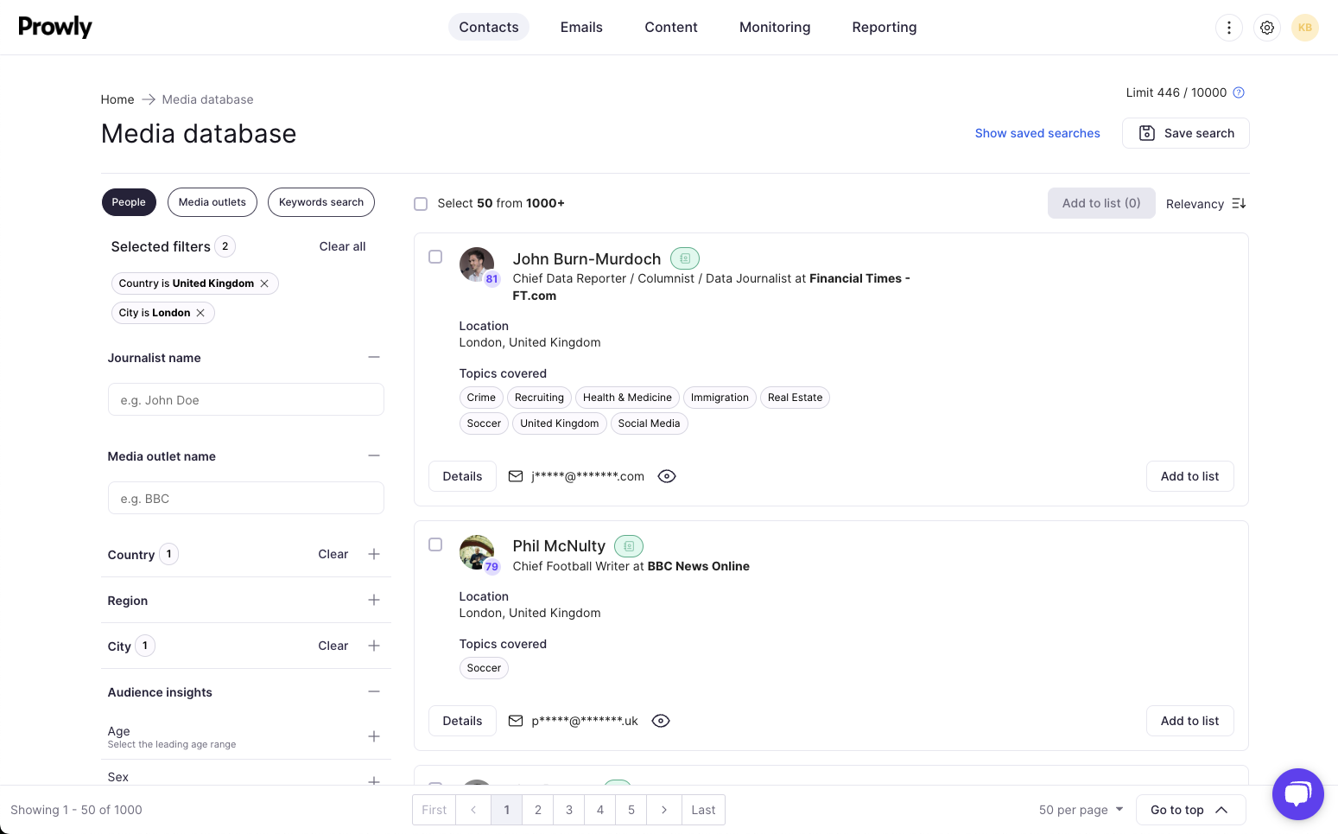This screenshot has width=1338, height=834.
Task: Open the 50 per page dropdown
Action: point(1081,810)
